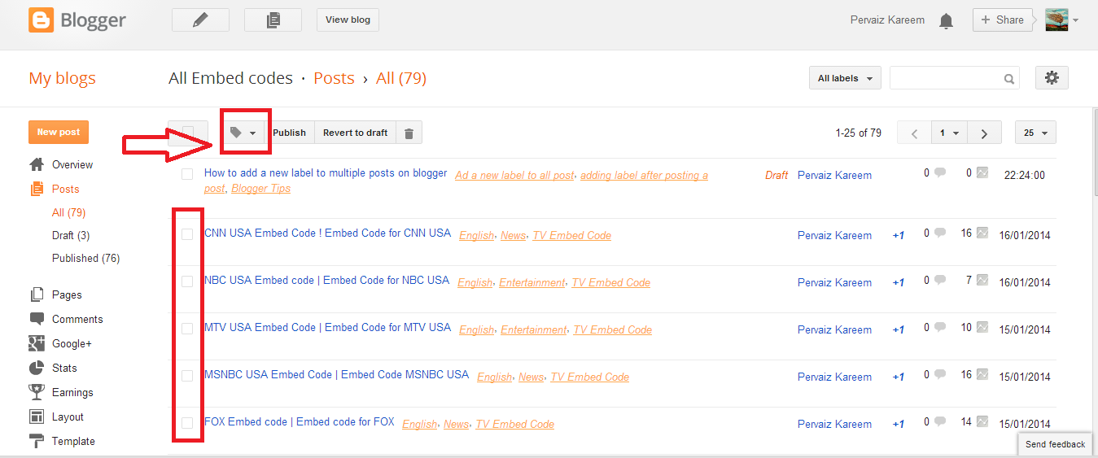Go to next page arrow
Viewport: 1098px width, 458px height.
984,133
